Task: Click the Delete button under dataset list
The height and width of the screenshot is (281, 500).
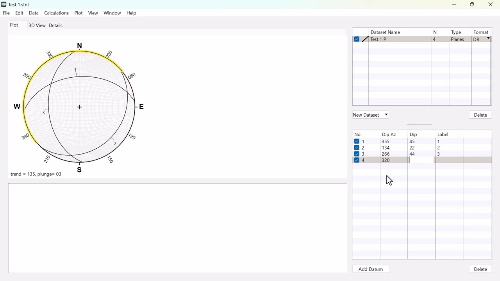Action: point(480,115)
